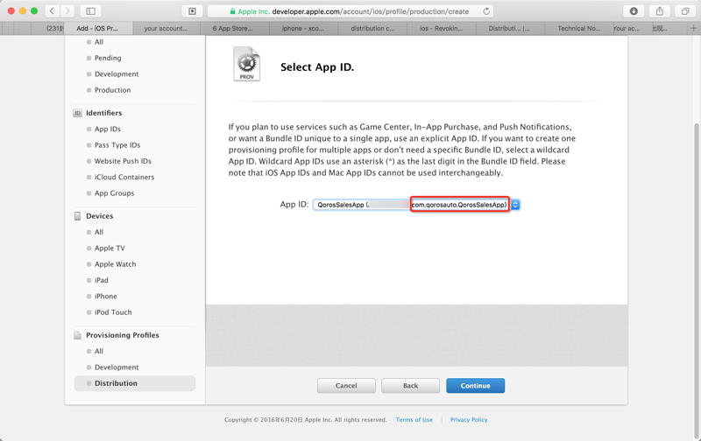This screenshot has height=441, width=701.
Task: Switch to the 'distribution c...' tab
Action: point(372,28)
